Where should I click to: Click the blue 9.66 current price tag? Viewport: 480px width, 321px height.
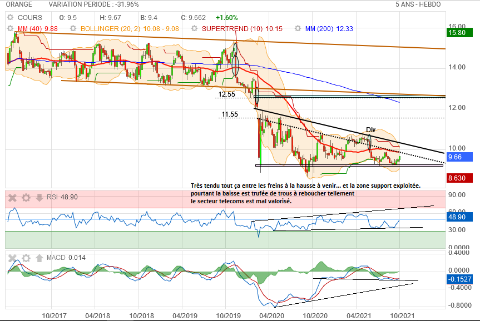tap(459, 157)
